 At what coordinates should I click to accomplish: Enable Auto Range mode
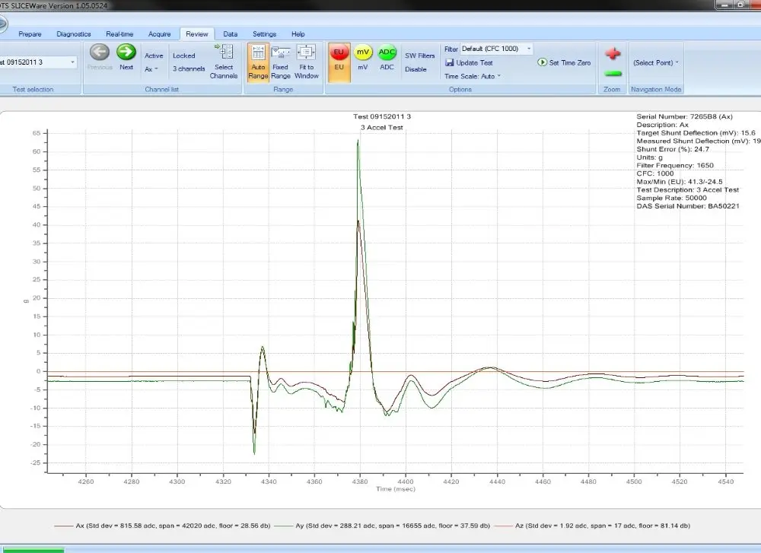pos(258,62)
